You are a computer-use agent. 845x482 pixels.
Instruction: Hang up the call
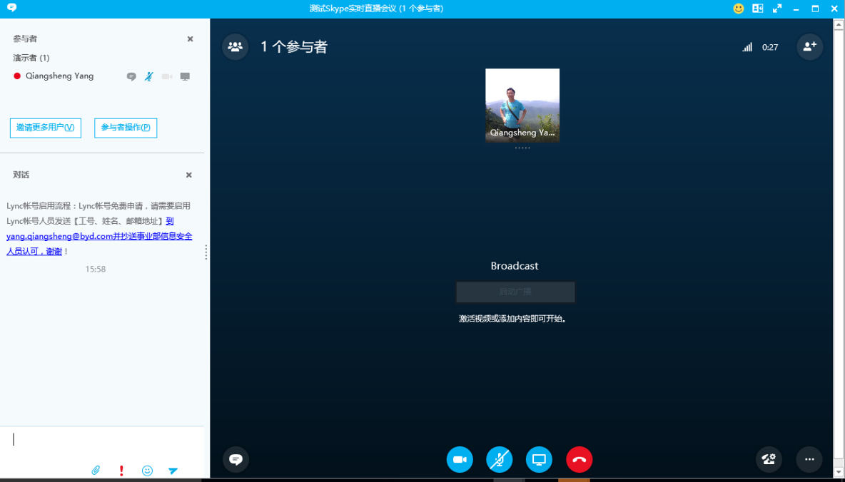580,459
